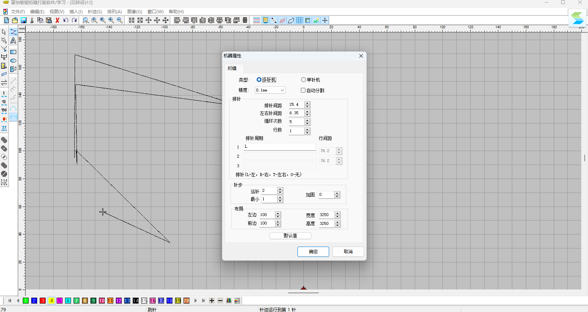Select the rectangle shape tool
Image resolution: width=588 pixels, height=312 pixels.
click(13, 52)
